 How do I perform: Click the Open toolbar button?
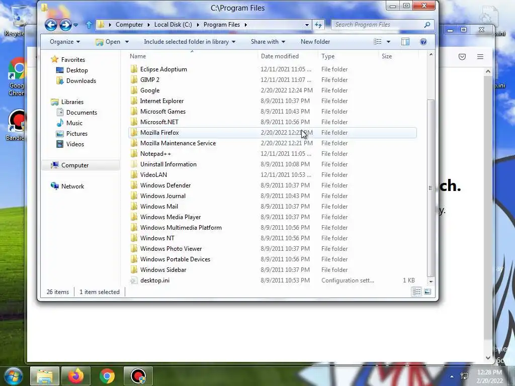pyautogui.click(x=109, y=42)
